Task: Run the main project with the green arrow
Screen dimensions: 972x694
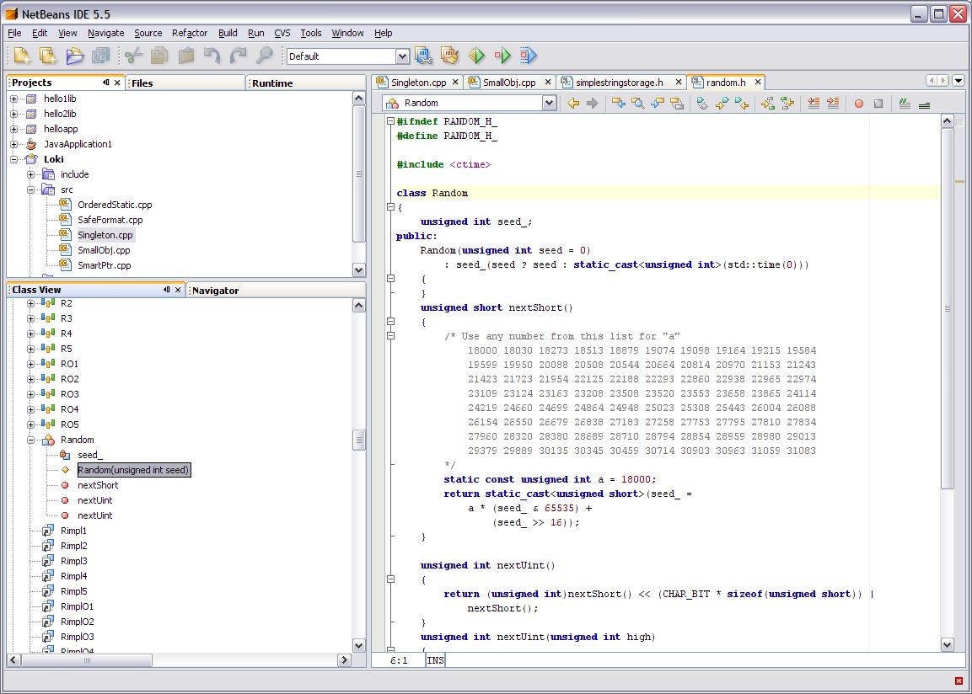Action: pyautogui.click(x=476, y=56)
